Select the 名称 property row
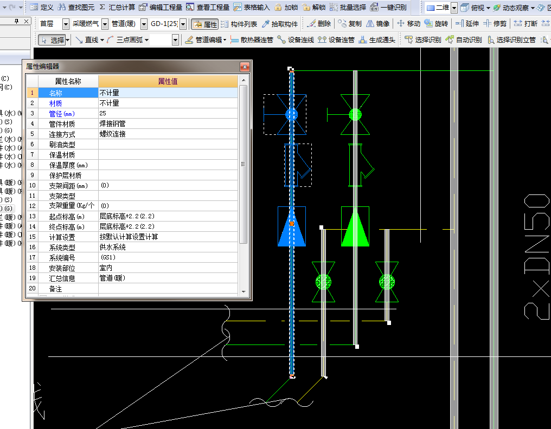The width and height of the screenshot is (551, 429). 132,93
